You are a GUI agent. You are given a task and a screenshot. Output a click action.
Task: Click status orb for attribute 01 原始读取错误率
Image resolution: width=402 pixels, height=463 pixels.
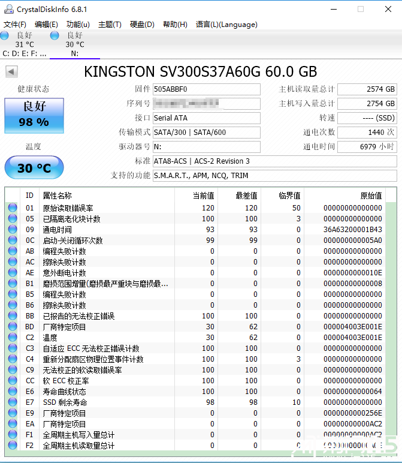(x=13, y=208)
